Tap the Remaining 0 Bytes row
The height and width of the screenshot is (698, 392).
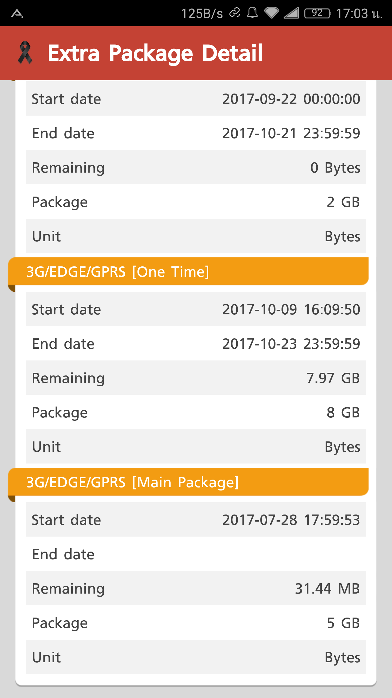(196, 167)
